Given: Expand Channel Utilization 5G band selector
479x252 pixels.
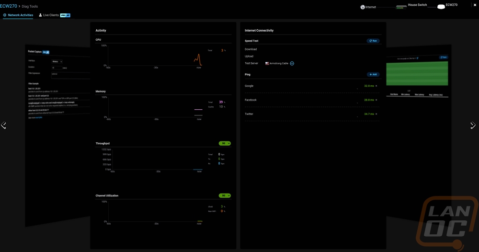Looking at the screenshot, I should [x=225, y=195].
